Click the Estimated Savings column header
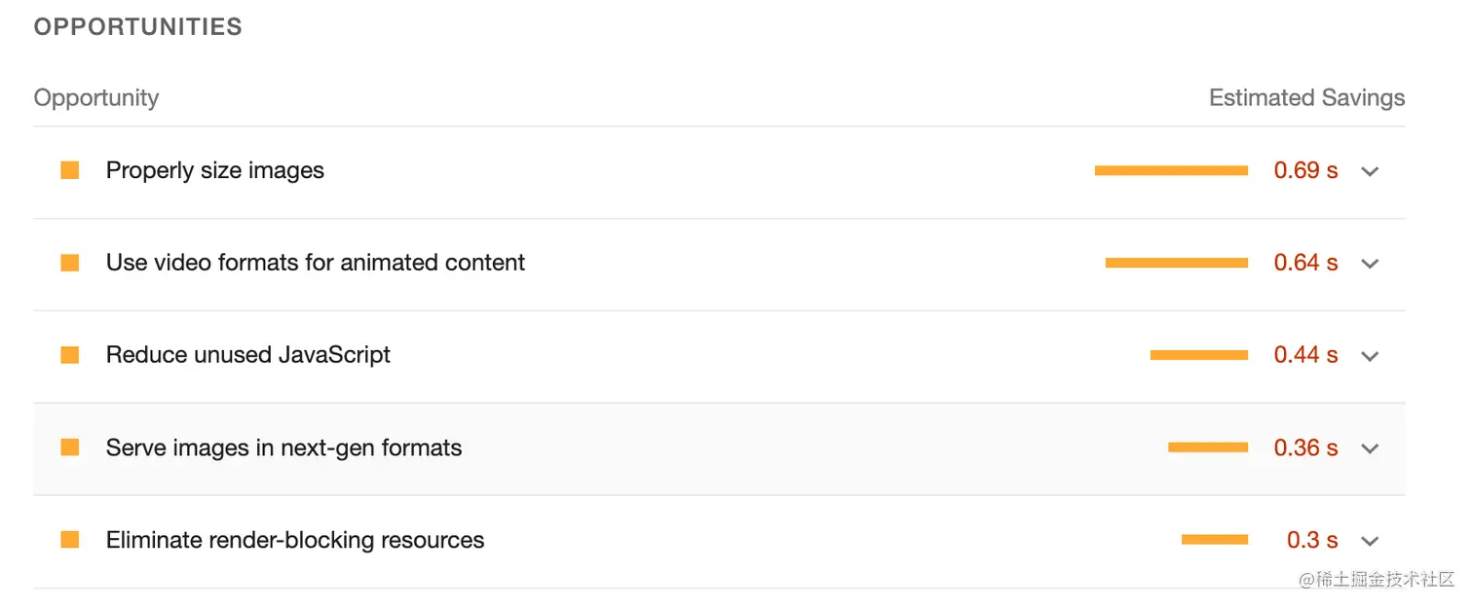1473x607 pixels. pyautogui.click(x=1306, y=97)
